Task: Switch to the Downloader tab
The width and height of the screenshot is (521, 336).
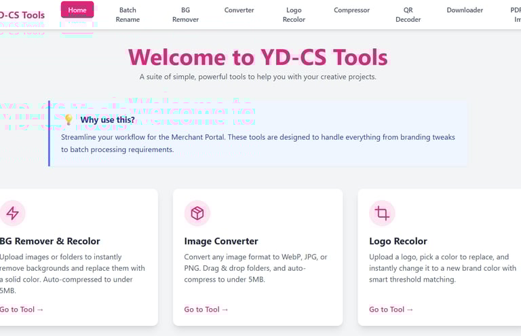Action: (465, 10)
